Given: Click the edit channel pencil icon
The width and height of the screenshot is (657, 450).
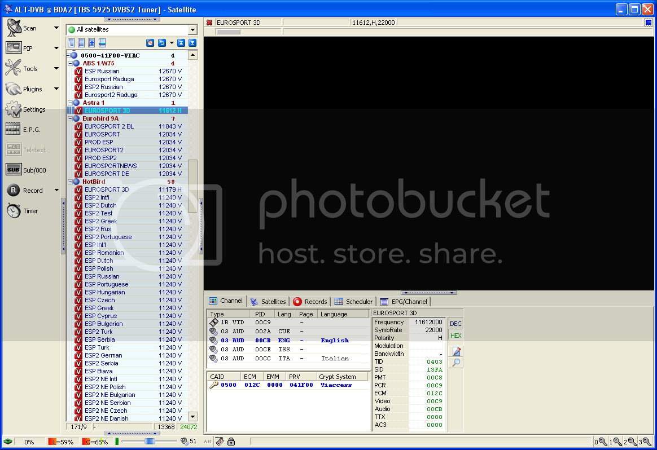Looking at the screenshot, I should pos(456,351).
